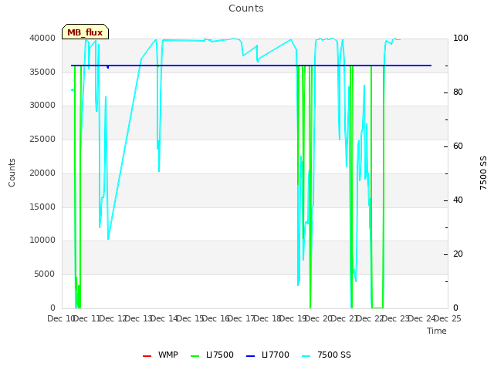The width and height of the screenshot is (494, 370).
Task: Click the 10000 y-axis tick label
Action: 42,240
